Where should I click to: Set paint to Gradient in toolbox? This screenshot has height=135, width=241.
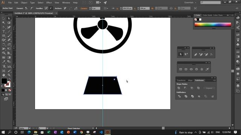(6, 90)
